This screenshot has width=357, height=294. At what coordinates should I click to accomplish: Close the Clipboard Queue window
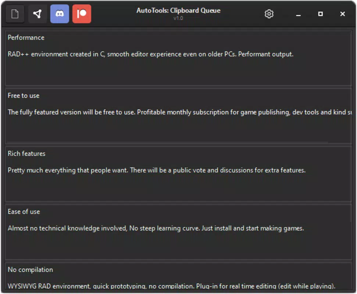point(342,14)
